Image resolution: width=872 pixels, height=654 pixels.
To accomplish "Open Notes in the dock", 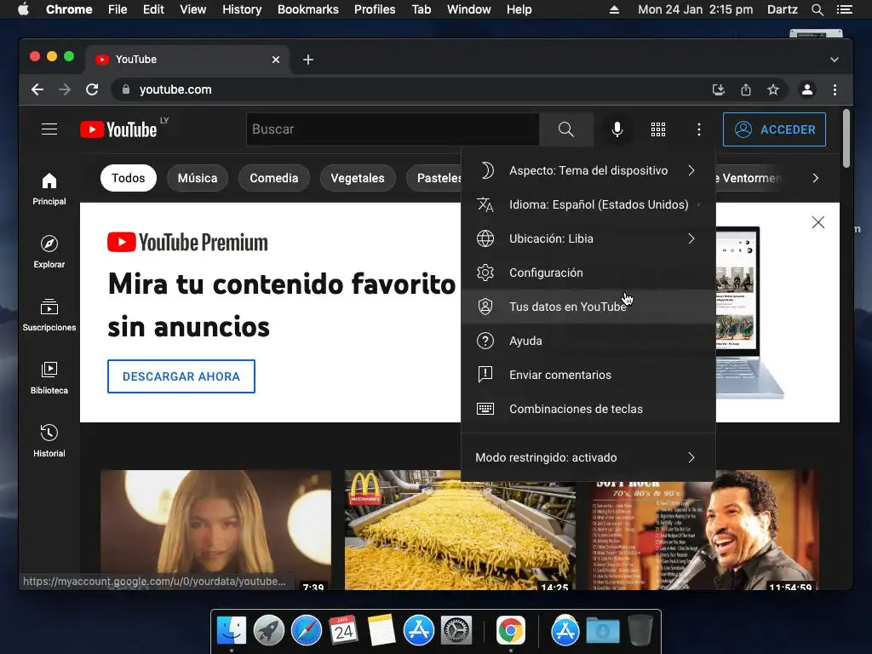I will click(381, 631).
